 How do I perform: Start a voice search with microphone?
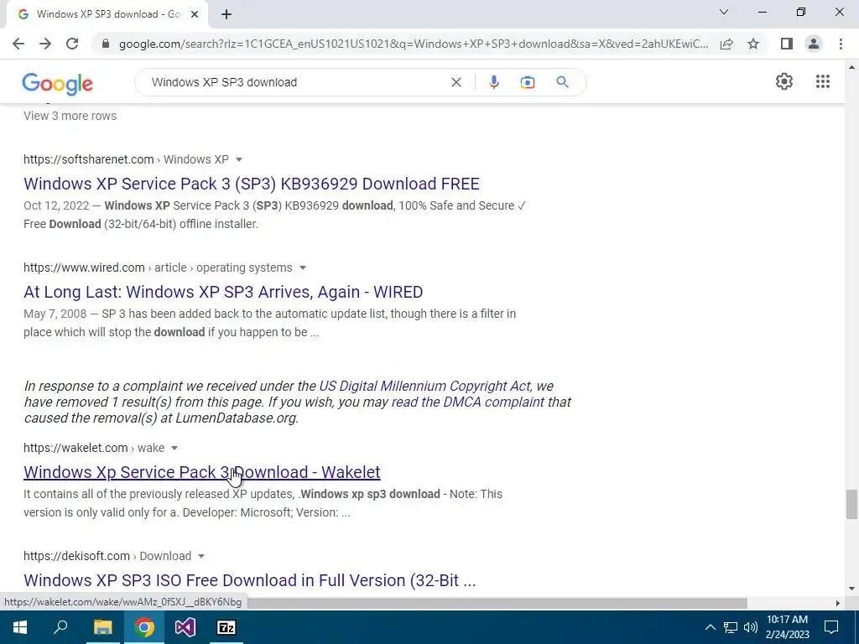pos(493,82)
